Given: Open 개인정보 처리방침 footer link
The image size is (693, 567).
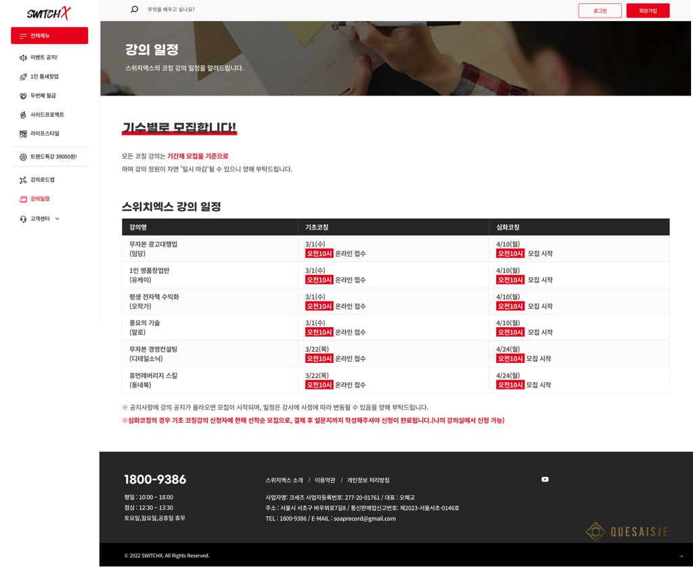Looking at the screenshot, I should pos(368,480).
